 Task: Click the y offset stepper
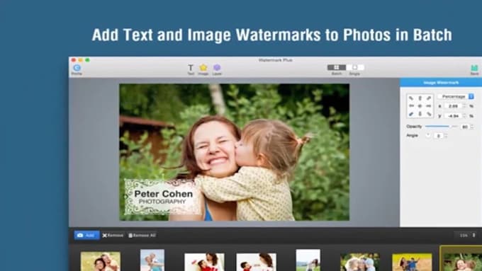point(464,116)
